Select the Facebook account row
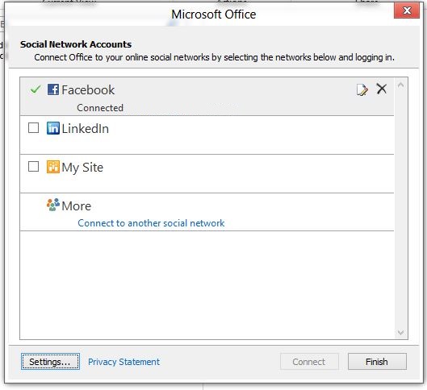The width and height of the screenshot is (427, 390). 207,97
